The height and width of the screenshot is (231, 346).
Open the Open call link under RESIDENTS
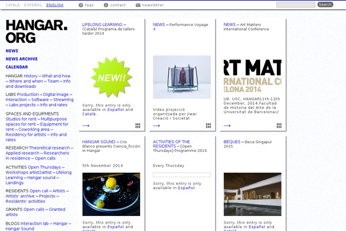(39, 191)
